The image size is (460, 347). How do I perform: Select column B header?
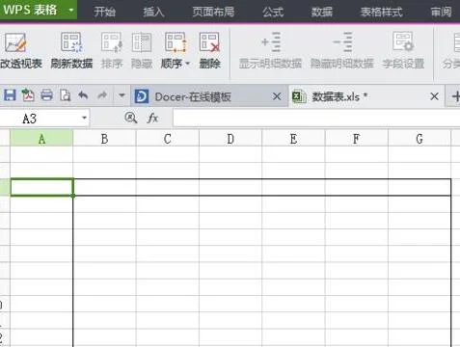click(x=104, y=139)
